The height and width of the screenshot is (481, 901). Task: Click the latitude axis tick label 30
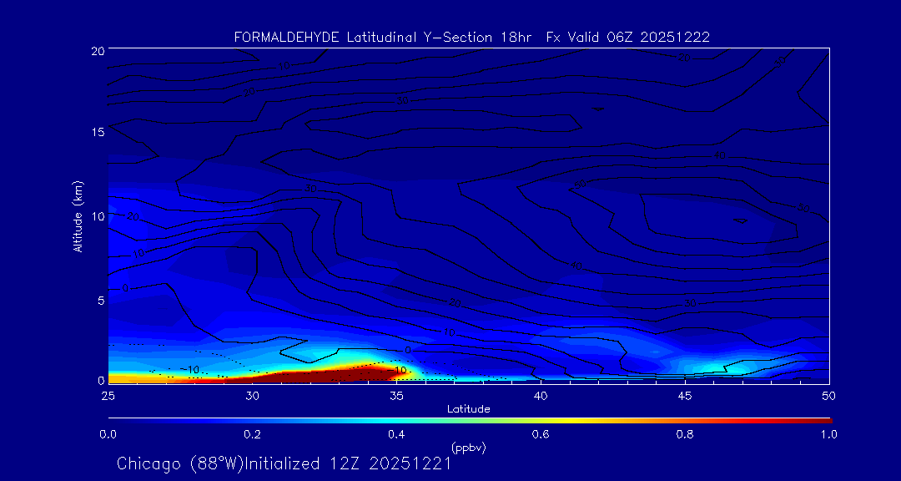(252, 396)
